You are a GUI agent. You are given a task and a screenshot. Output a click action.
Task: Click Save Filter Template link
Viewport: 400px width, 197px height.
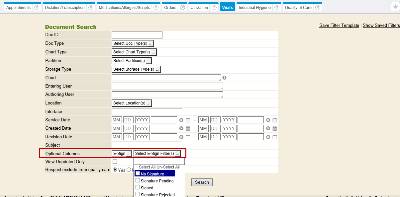339,26
